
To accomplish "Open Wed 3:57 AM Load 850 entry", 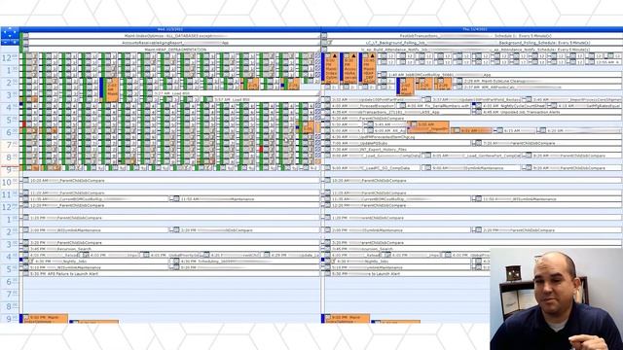I will pyautogui.click(x=262, y=99).
